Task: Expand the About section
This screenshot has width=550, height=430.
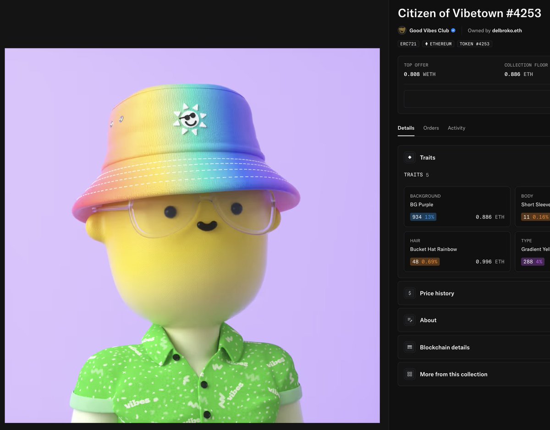Action: pyautogui.click(x=474, y=320)
